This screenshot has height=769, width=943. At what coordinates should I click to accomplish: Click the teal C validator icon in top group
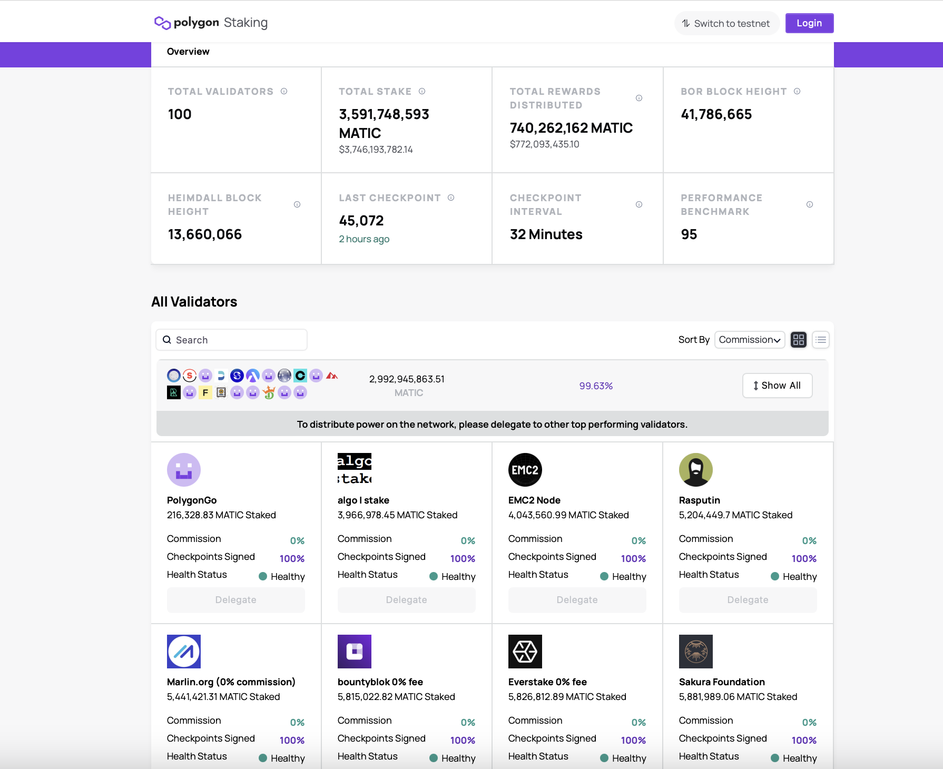[x=300, y=376]
